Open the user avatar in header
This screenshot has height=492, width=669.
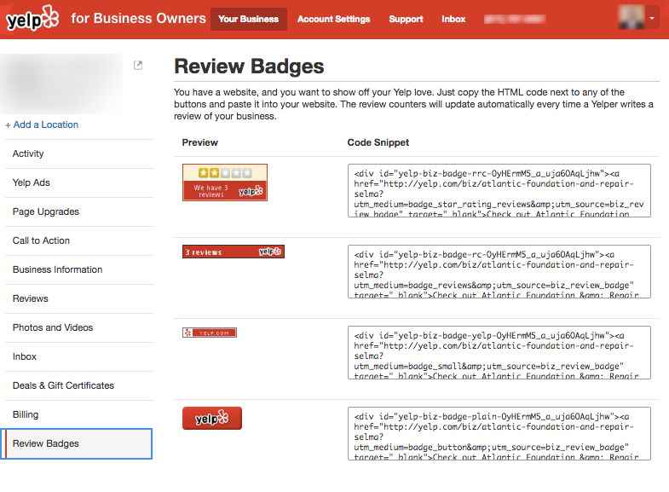pyautogui.click(x=631, y=18)
